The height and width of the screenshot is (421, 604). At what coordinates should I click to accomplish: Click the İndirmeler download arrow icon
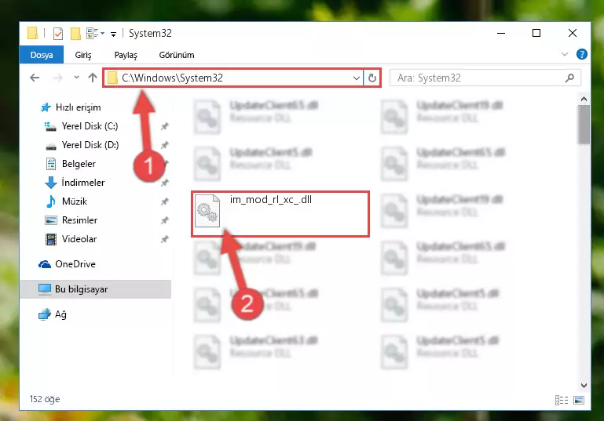pos(51,183)
